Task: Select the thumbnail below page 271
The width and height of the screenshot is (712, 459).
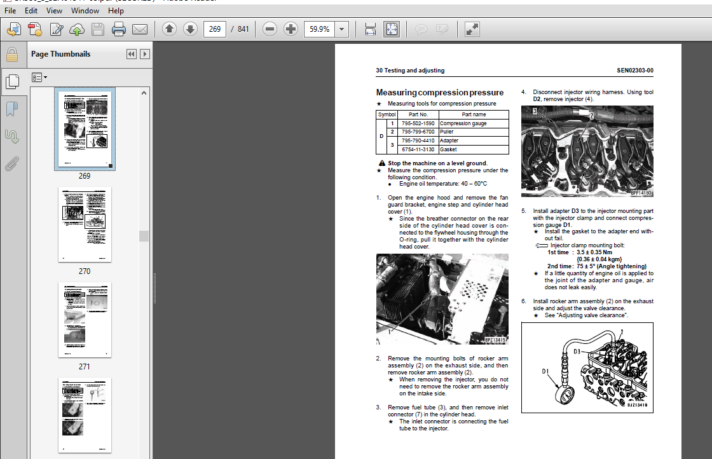Action: tap(85, 415)
